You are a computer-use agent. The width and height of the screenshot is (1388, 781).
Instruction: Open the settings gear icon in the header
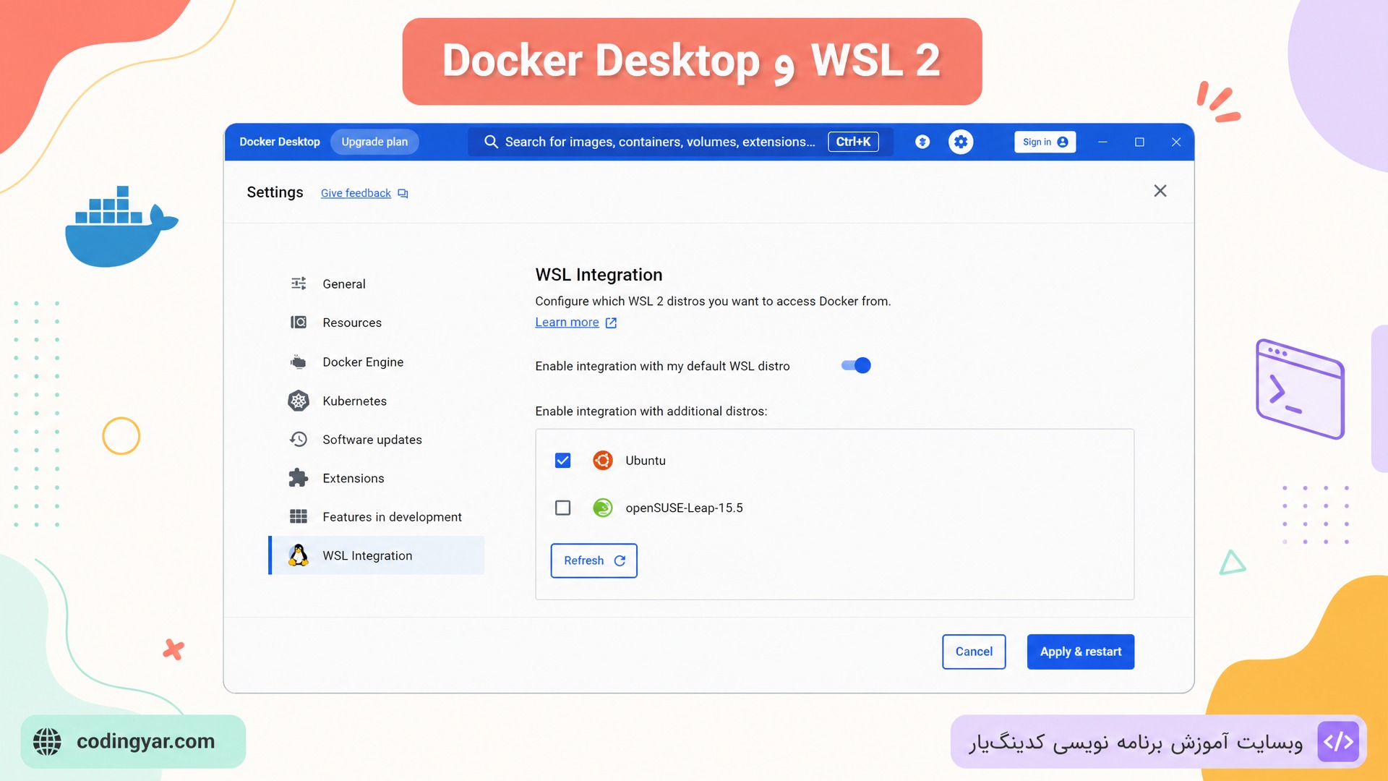pyautogui.click(x=961, y=142)
